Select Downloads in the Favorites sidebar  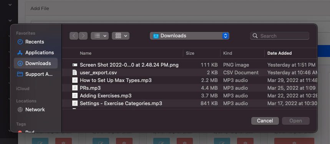click(36, 63)
